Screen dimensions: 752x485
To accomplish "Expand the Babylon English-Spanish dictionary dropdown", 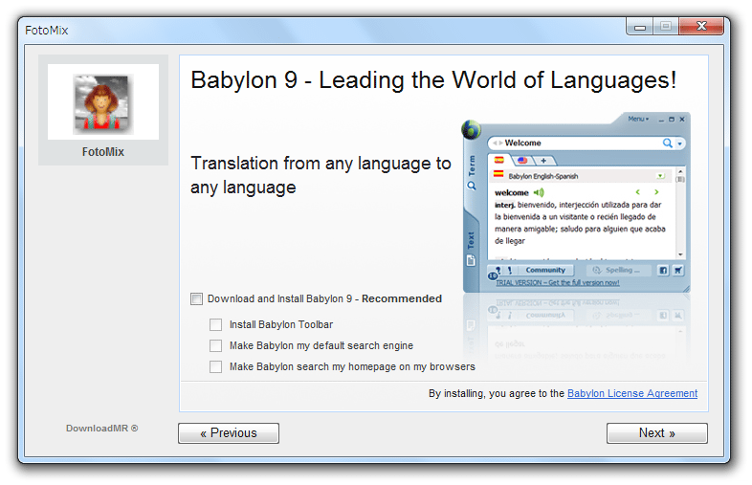I will [661, 176].
